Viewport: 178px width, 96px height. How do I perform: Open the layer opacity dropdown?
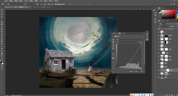[176, 26]
